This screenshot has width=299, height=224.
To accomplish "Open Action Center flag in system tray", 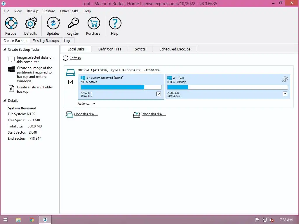I will coord(258,220).
